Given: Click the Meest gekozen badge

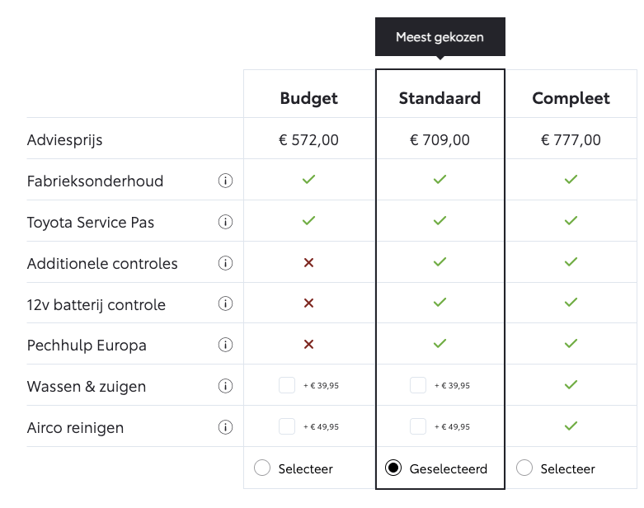Looking at the screenshot, I should pyautogui.click(x=440, y=37).
